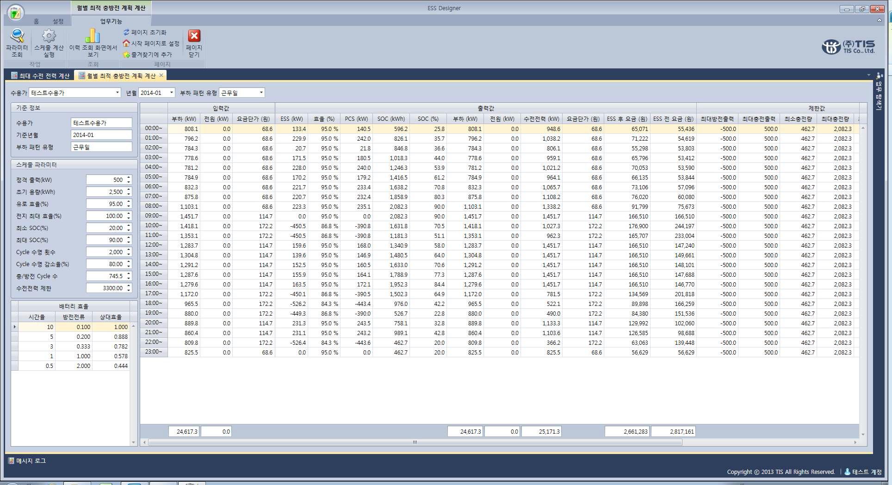Viewport: 892px width, 485px height.
Task: Click the 테스트 계정 user icon
Action: pyautogui.click(x=848, y=472)
